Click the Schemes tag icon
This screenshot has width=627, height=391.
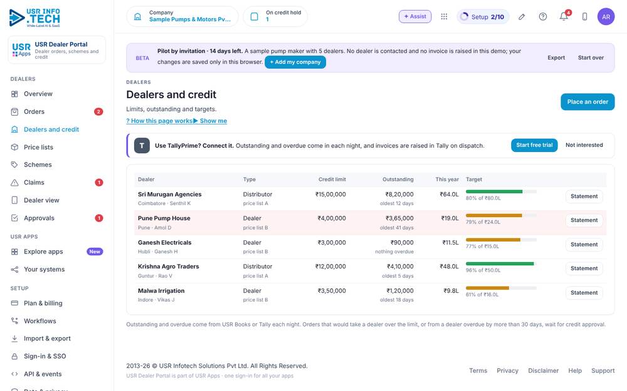click(14, 165)
